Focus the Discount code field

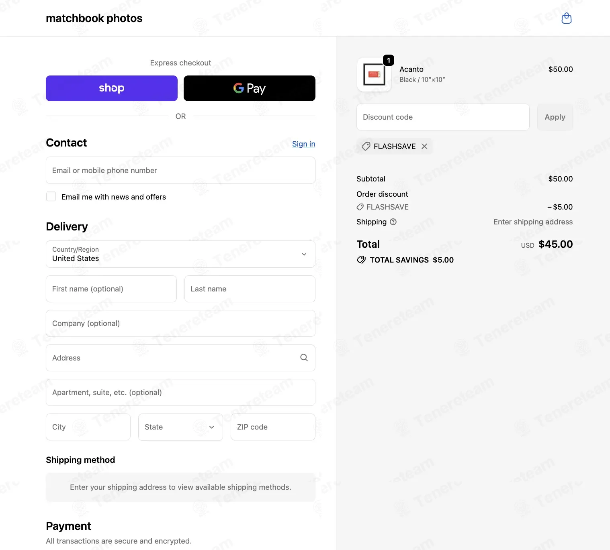coord(443,117)
